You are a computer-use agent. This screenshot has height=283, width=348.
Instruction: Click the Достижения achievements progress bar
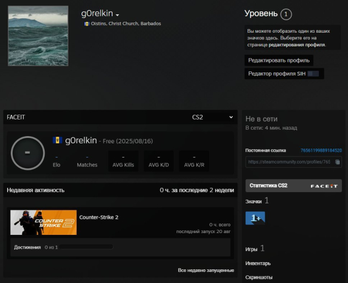click(x=86, y=247)
